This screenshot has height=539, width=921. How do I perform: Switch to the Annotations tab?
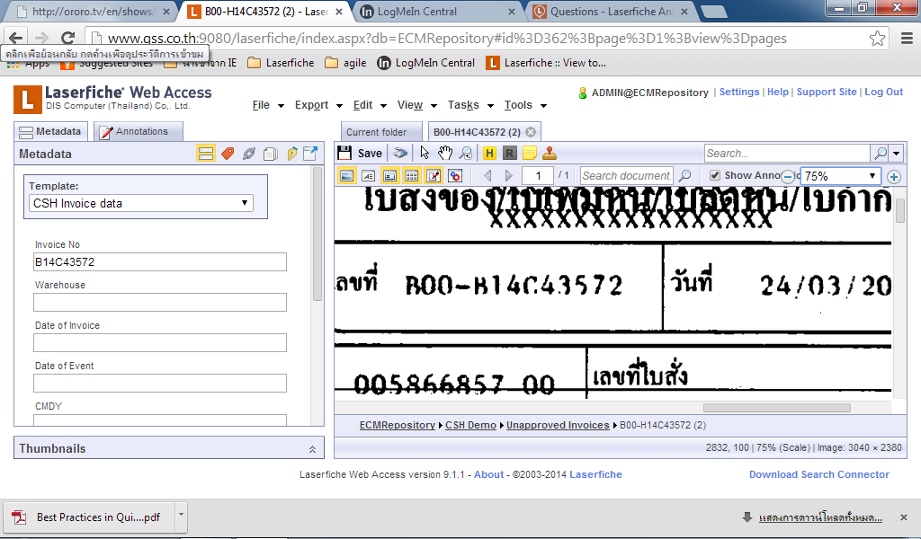[x=133, y=132]
